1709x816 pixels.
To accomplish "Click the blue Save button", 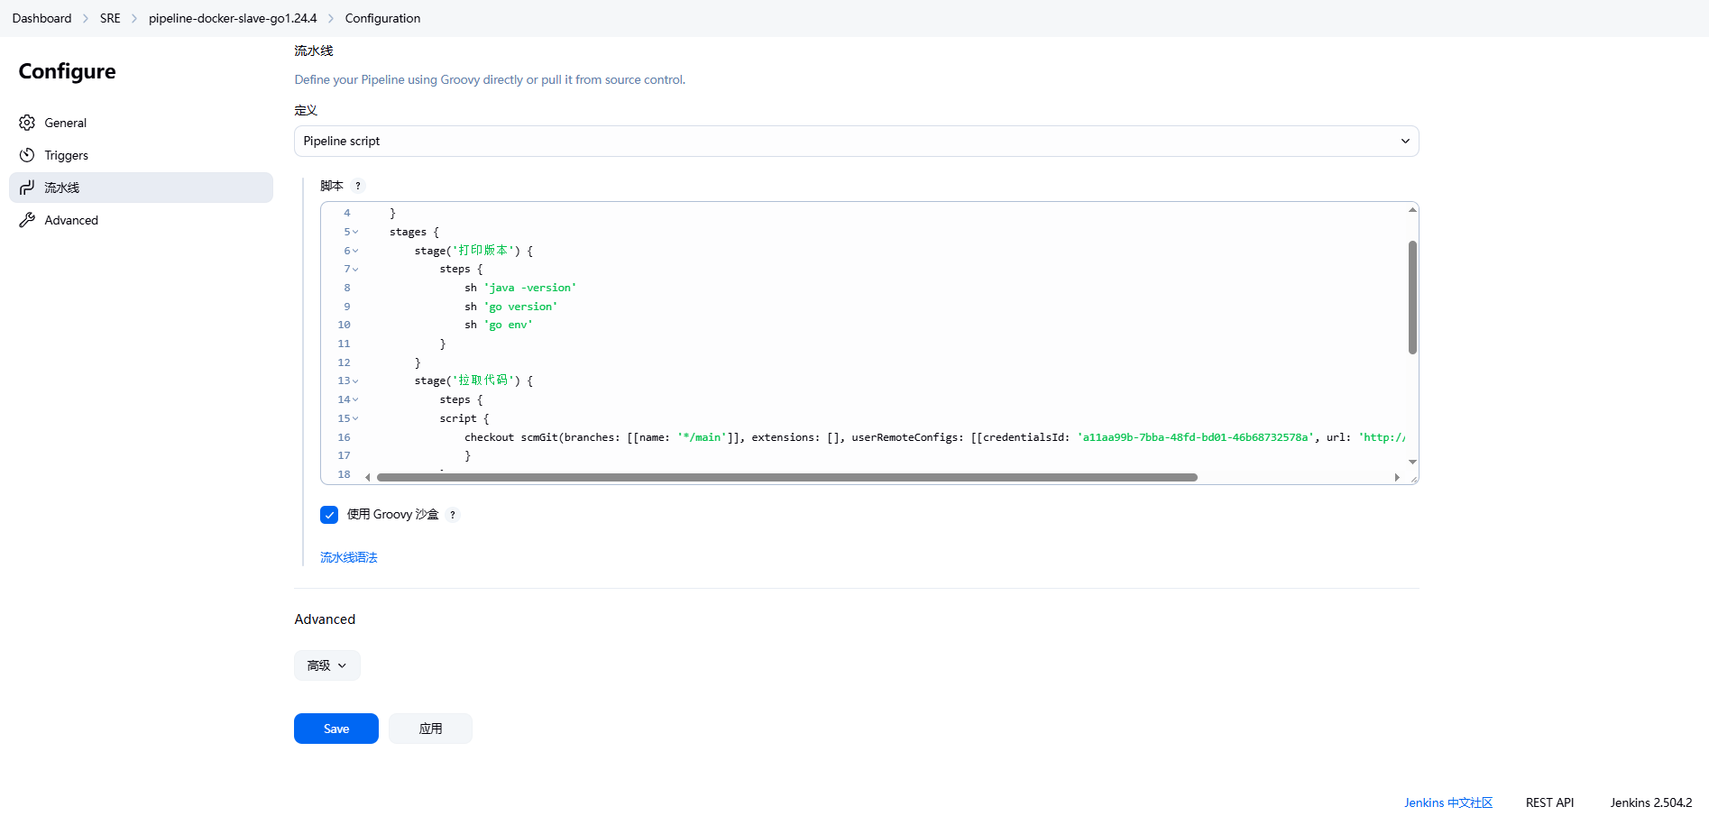I will point(335,729).
